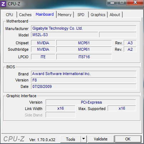The image size is (144, 144).
Task: Click the empty model revision field
Action: (x=118, y=35)
